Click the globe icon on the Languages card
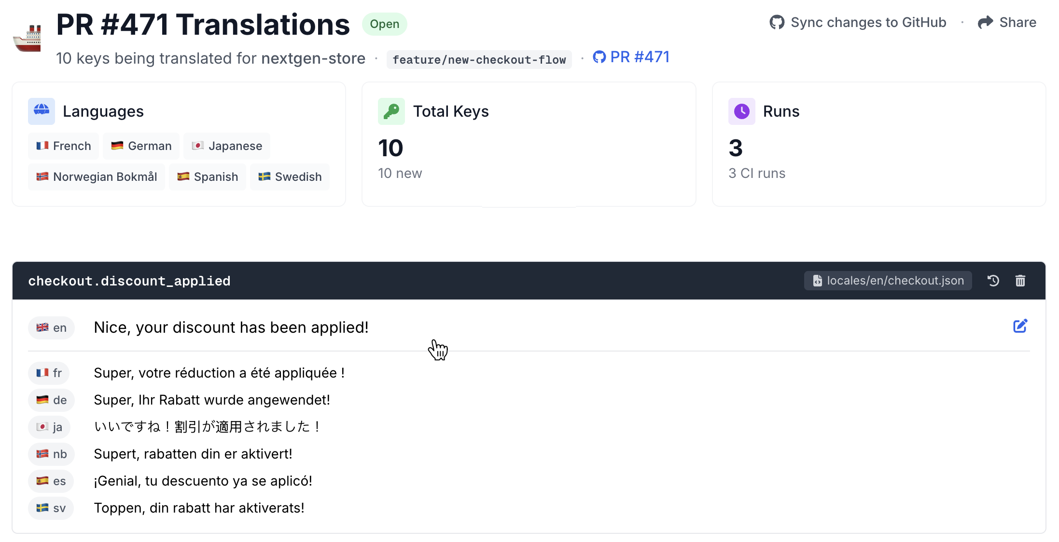The width and height of the screenshot is (1059, 542). [x=42, y=111]
